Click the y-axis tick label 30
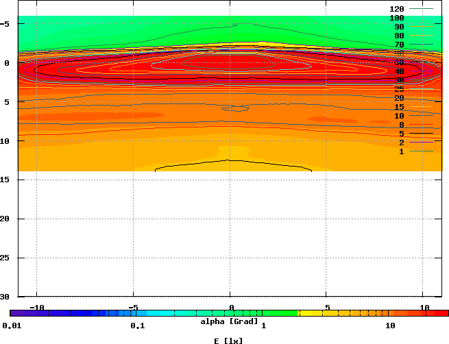 click(5, 297)
